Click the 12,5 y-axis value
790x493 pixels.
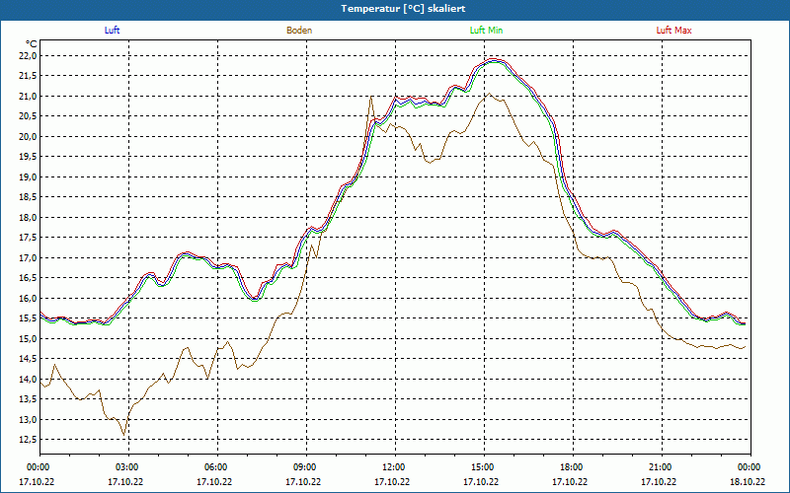(27, 440)
